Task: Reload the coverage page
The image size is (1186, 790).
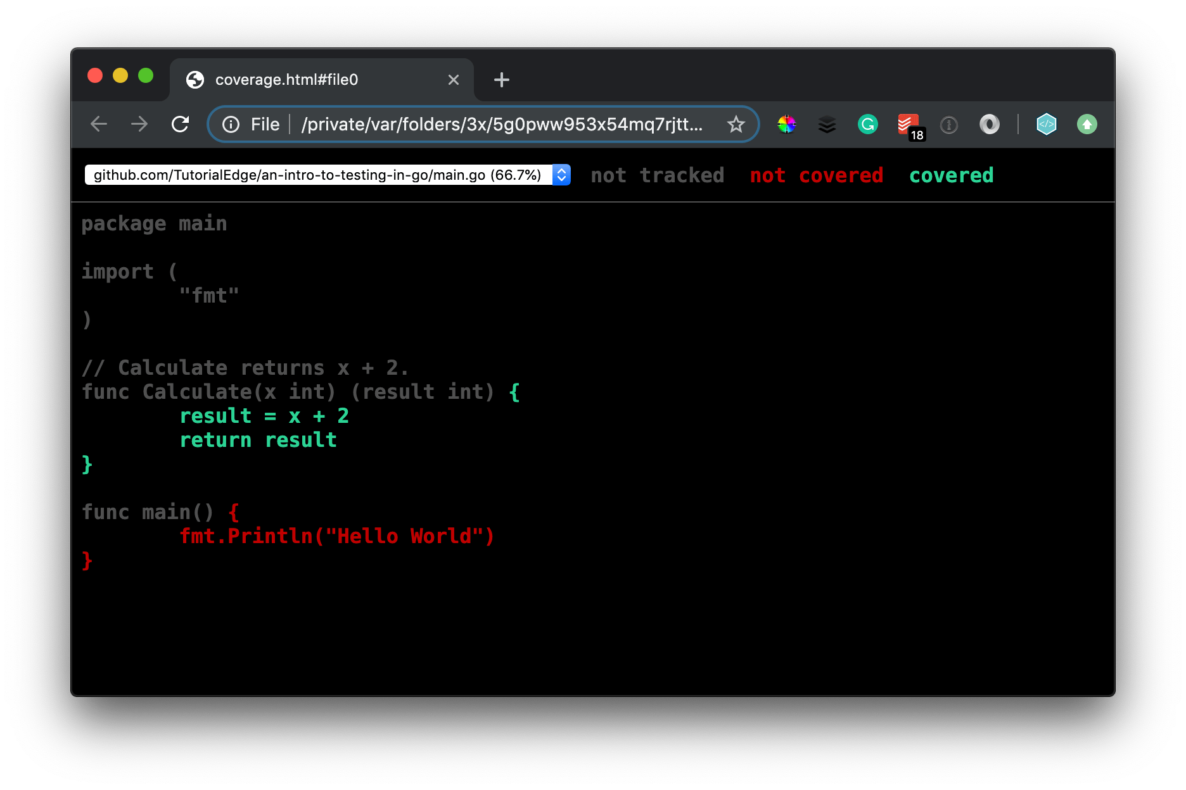Action: (x=181, y=124)
